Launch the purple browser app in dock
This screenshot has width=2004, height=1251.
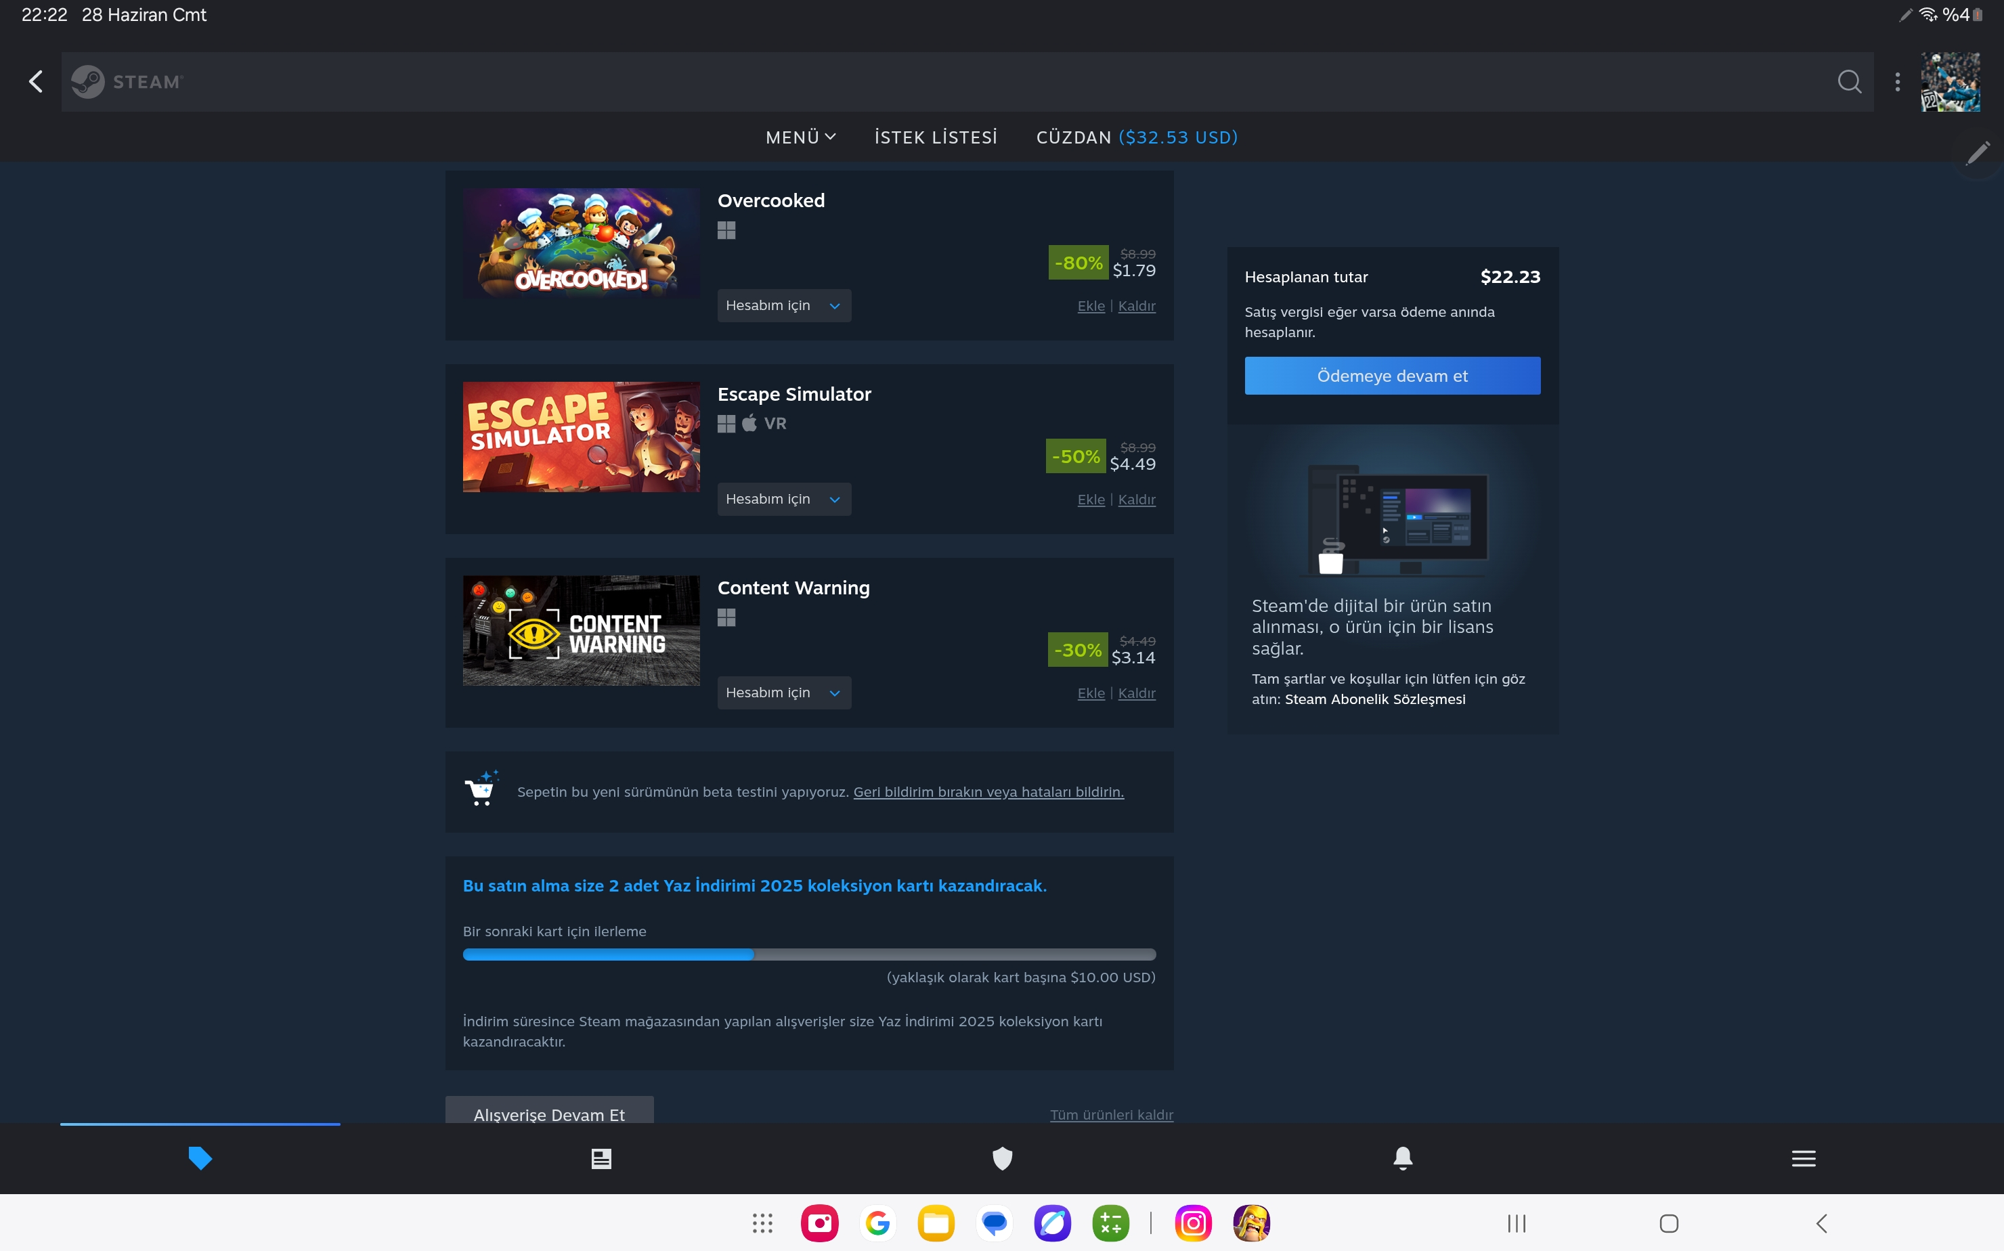click(1053, 1223)
